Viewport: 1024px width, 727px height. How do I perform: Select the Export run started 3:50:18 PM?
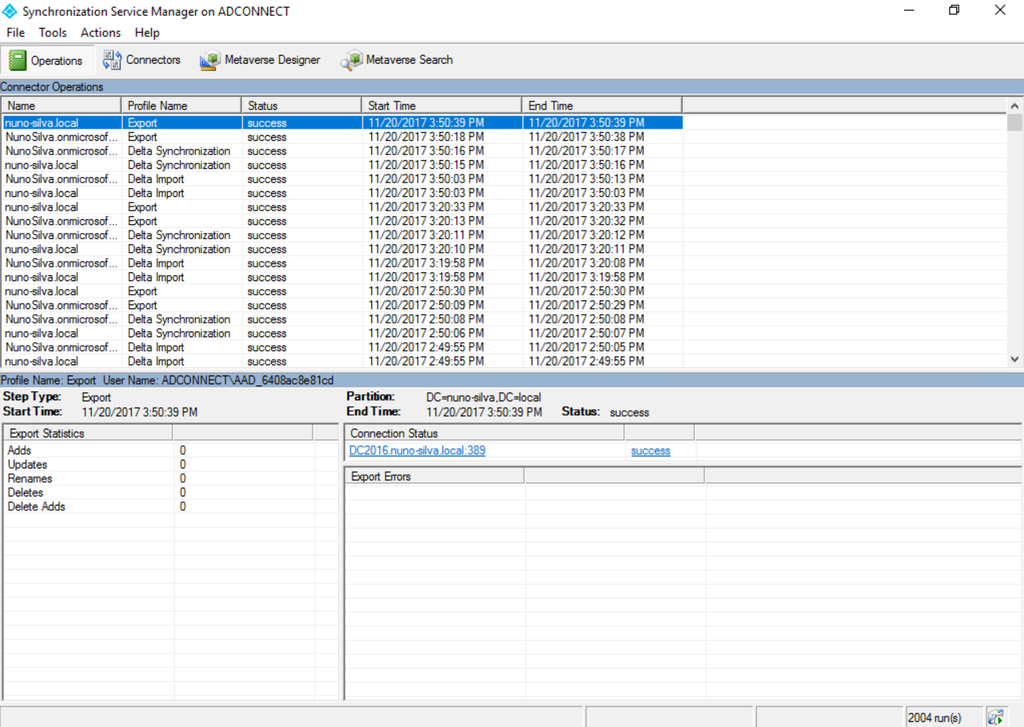point(342,137)
